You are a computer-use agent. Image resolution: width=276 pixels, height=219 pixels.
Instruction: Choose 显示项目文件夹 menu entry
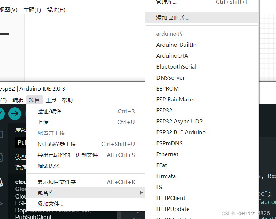[86, 182]
